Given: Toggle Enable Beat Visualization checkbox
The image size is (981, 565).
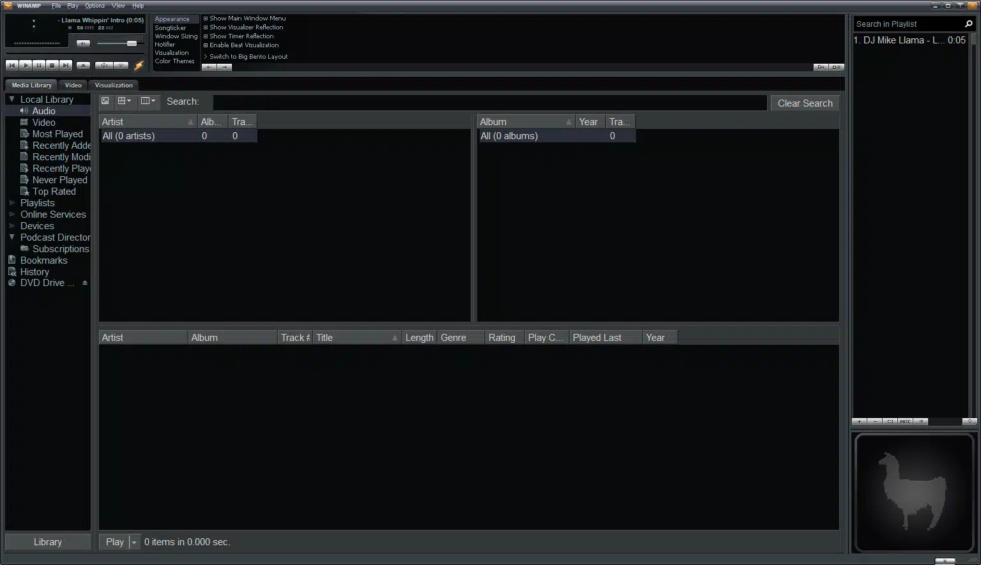Looking at the screenshot, I should click(x=206, y=45).
